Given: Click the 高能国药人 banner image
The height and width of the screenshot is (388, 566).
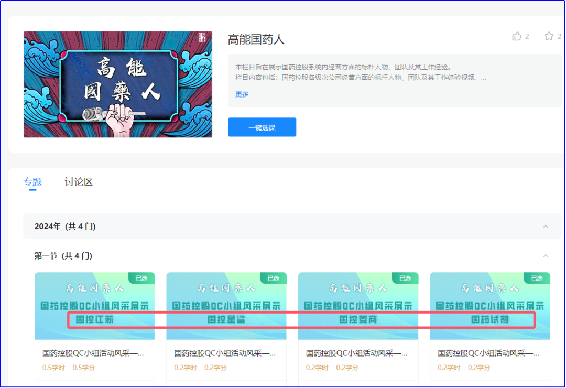Looking at the screenshot, I should coord(118,84).
